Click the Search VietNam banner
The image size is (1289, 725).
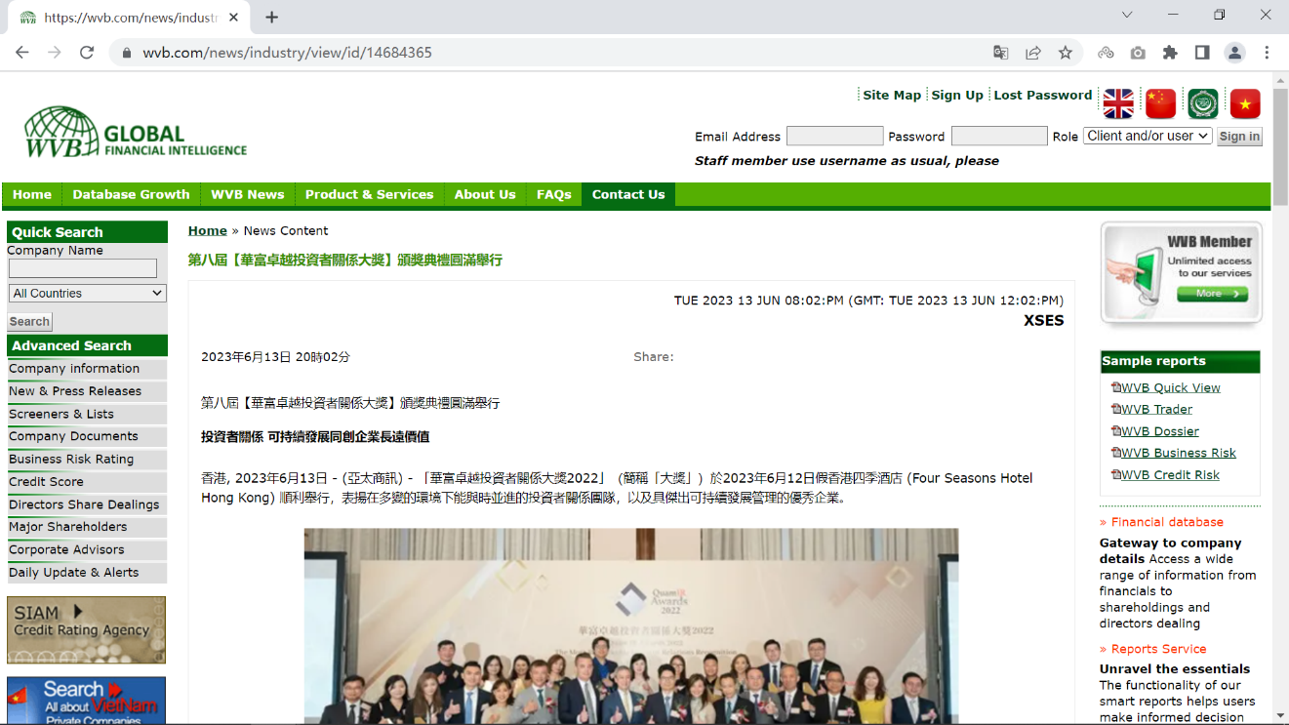pos(86,701)
